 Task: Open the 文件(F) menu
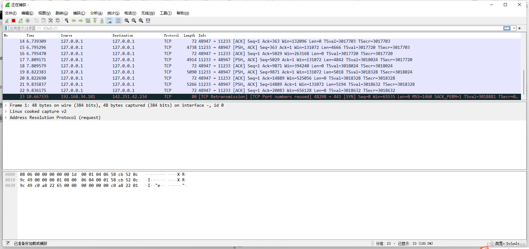pyautogui.click(x=11, y=13)
